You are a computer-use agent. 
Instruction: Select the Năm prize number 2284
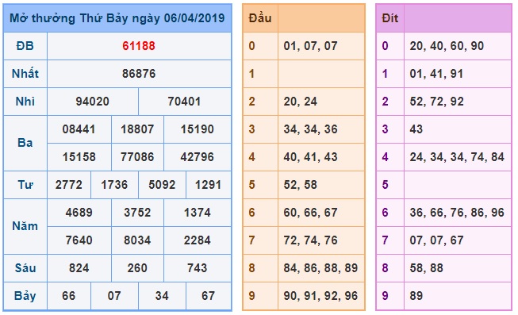tap(198, 240)
